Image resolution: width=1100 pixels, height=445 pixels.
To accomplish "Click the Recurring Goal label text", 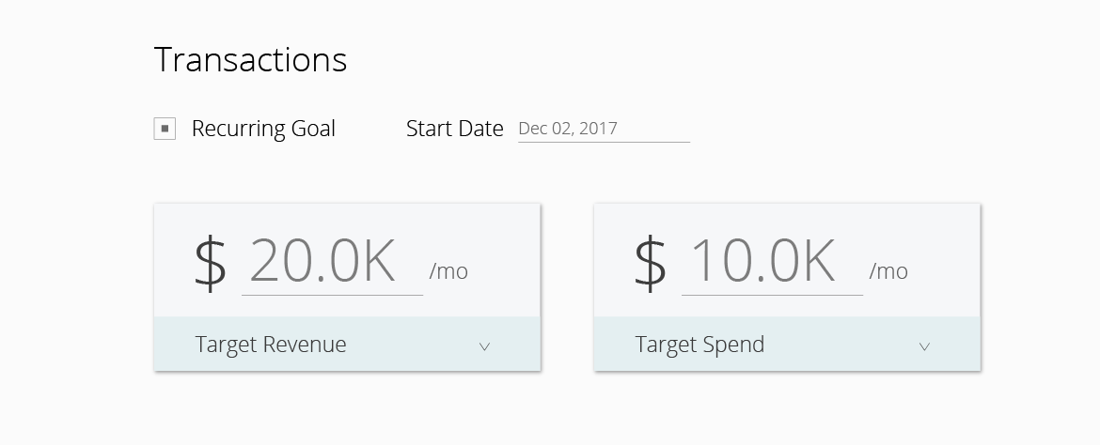I will pos(263,129).
